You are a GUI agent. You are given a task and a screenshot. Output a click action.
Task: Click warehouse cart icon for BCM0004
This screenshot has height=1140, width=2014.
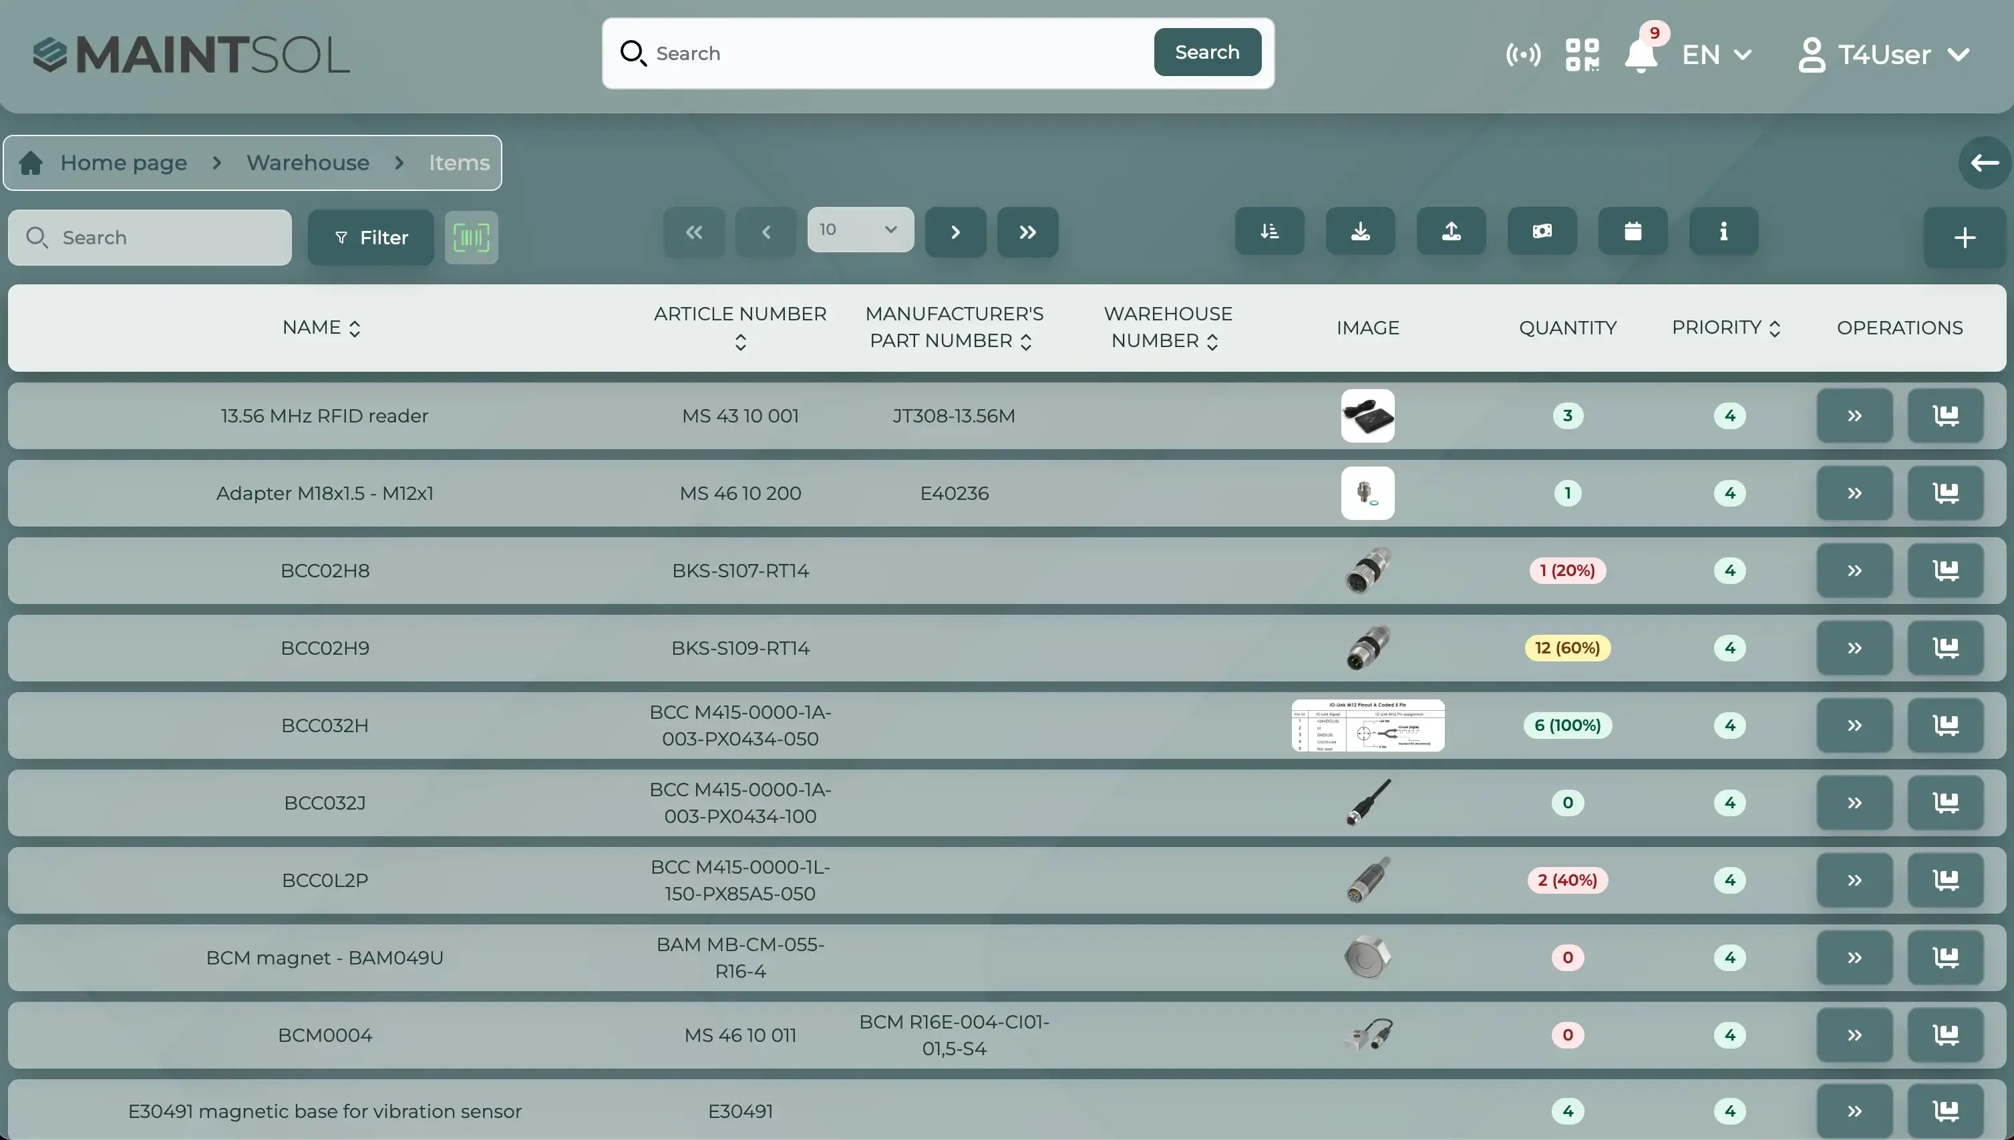click(1946, 1035)
